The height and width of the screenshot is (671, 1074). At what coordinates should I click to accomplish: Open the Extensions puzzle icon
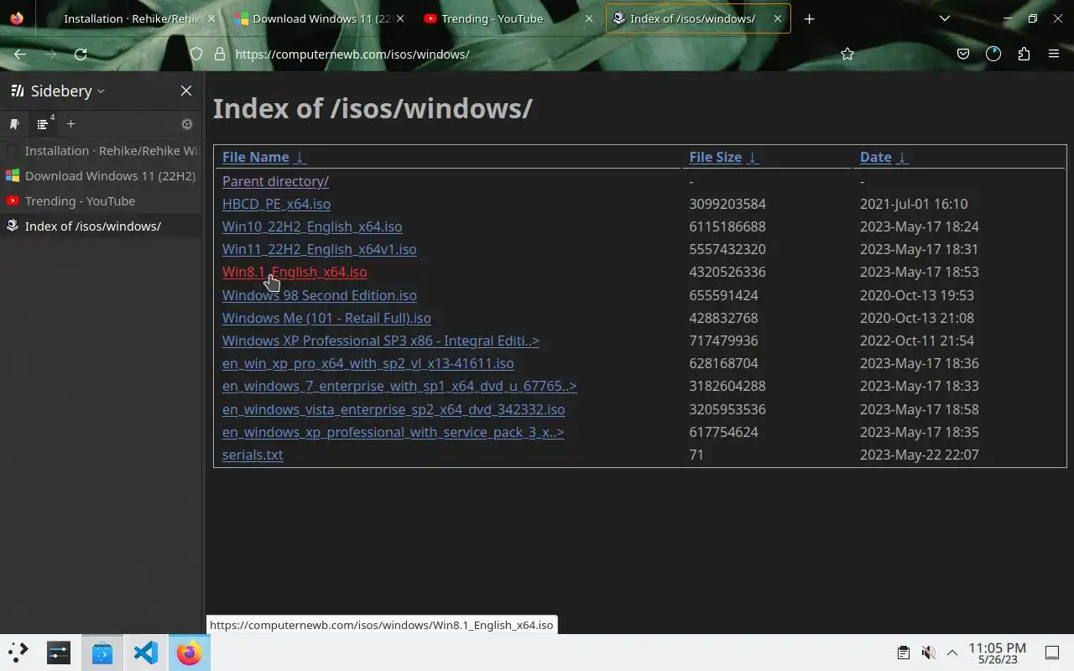coord(1024,54)
